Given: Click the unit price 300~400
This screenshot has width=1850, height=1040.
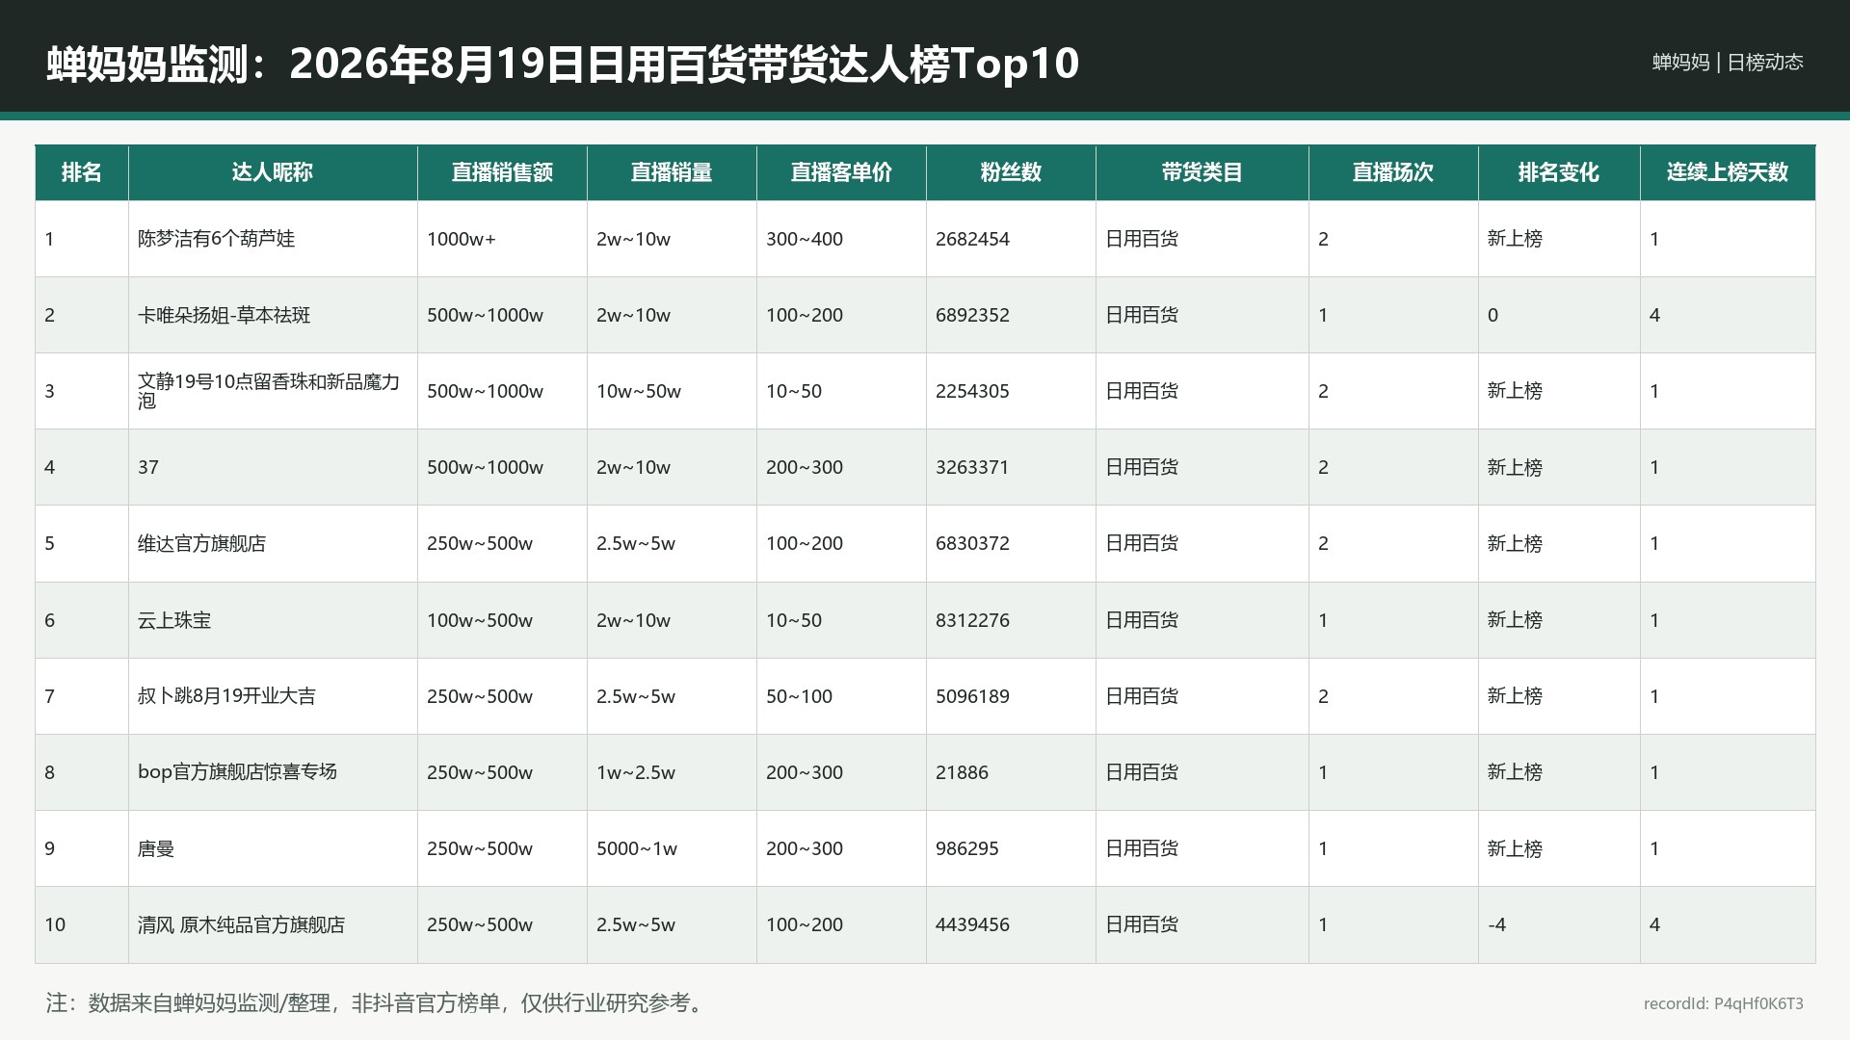Looking at the screenshot, I should 805,239.
